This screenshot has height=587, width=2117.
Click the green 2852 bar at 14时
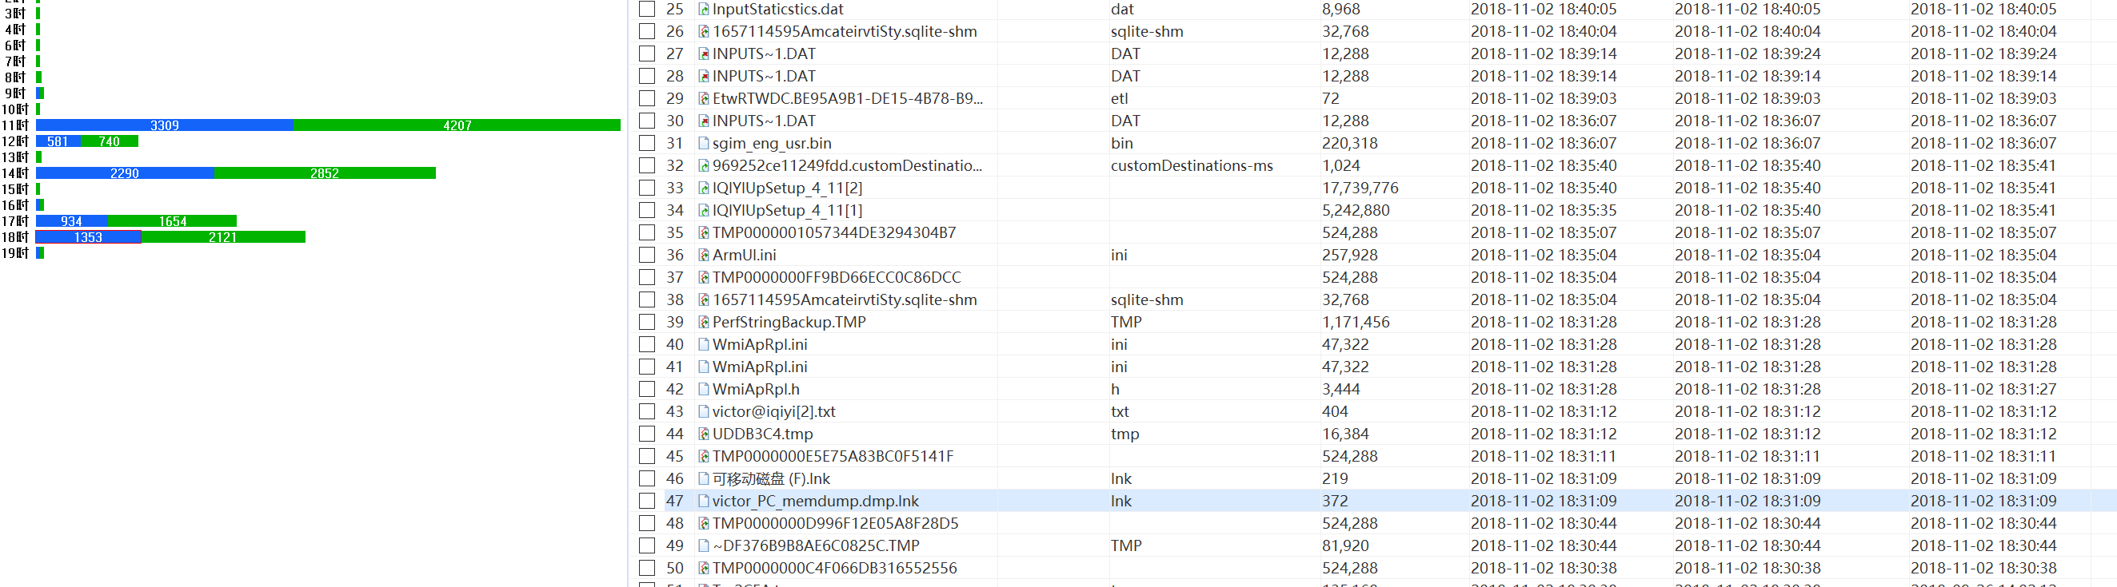point(325,173)
